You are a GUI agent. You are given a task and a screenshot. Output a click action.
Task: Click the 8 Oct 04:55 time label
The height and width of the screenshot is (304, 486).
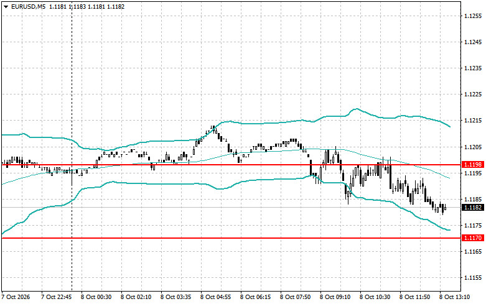[x=216, y=297]
